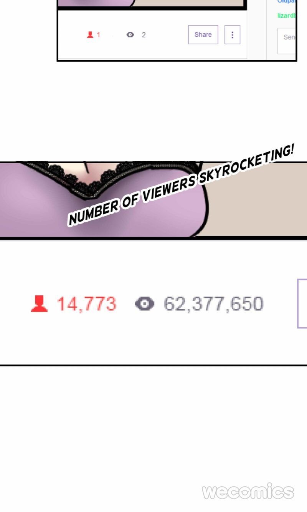The image size is (307, 512).
Task: Click the stream preview at top edge
Action: [152, 3]
